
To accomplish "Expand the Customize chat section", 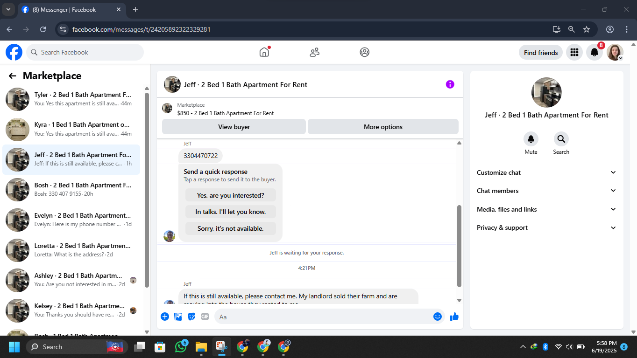I will tap(546, 172).
